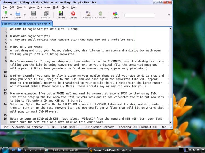Switch to virtual desktop 4
This screenshot has width=205, height=153.
click(40, 150)
